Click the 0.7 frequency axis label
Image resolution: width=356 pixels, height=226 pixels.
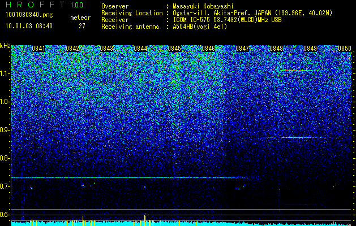click(x=5, y=186)
